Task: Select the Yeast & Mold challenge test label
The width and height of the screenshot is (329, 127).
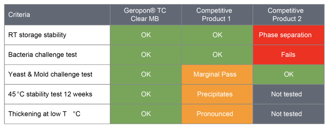Action: coord(57,74)
